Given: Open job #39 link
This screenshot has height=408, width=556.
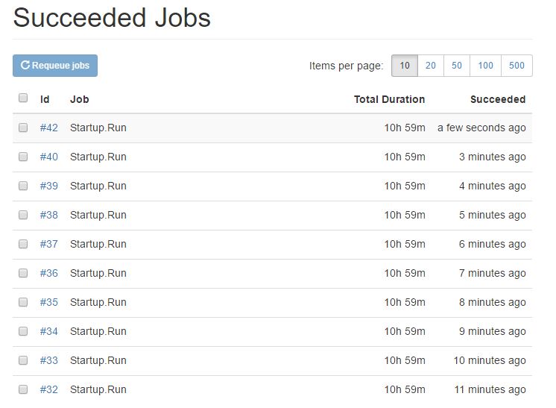Looking at the screenshot, I should click(49, 186).
